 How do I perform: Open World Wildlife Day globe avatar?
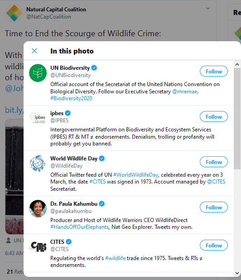(38, 164)
